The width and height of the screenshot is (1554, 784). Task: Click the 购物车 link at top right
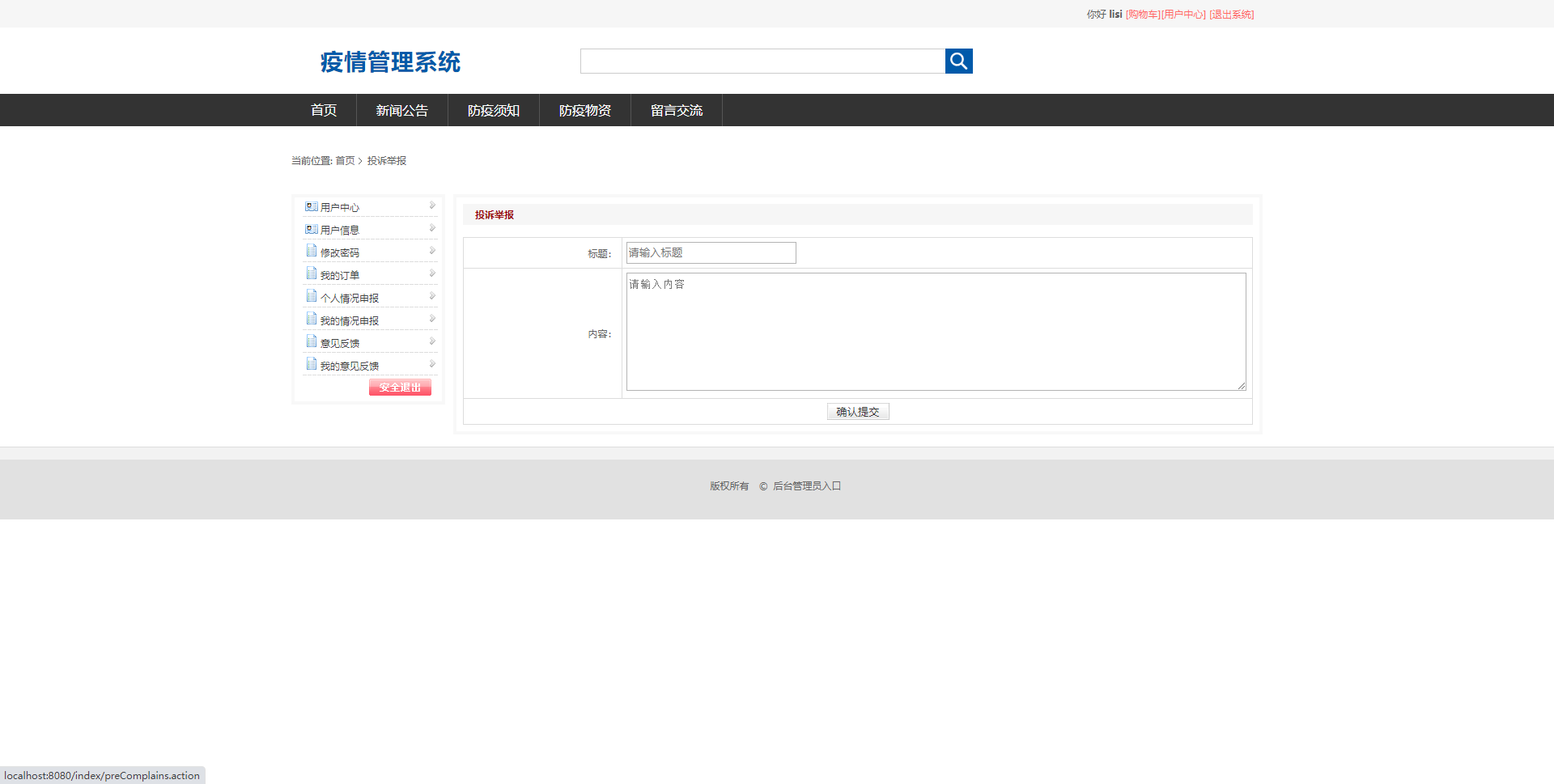[x=1143, y=15]
